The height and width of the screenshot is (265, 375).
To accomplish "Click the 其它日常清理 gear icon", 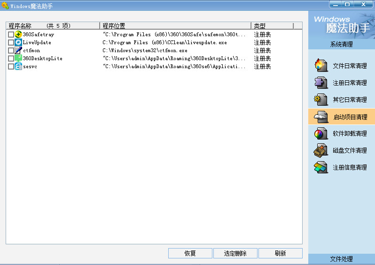I will (x=321, y=100).
